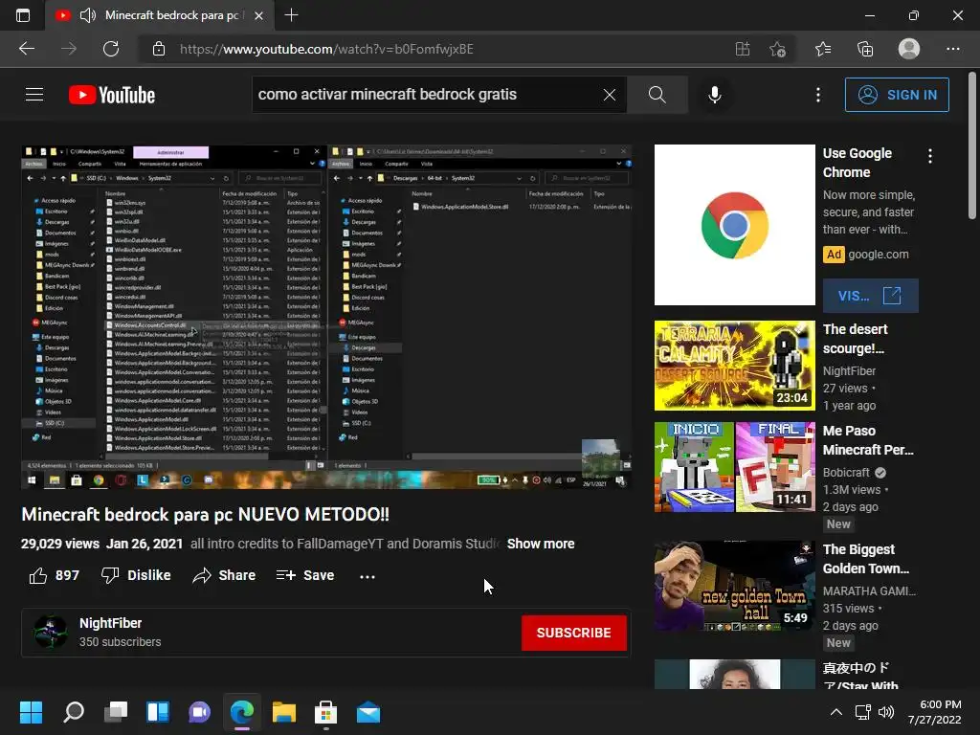Click google.com advertiser link

(x=879, y=255)
